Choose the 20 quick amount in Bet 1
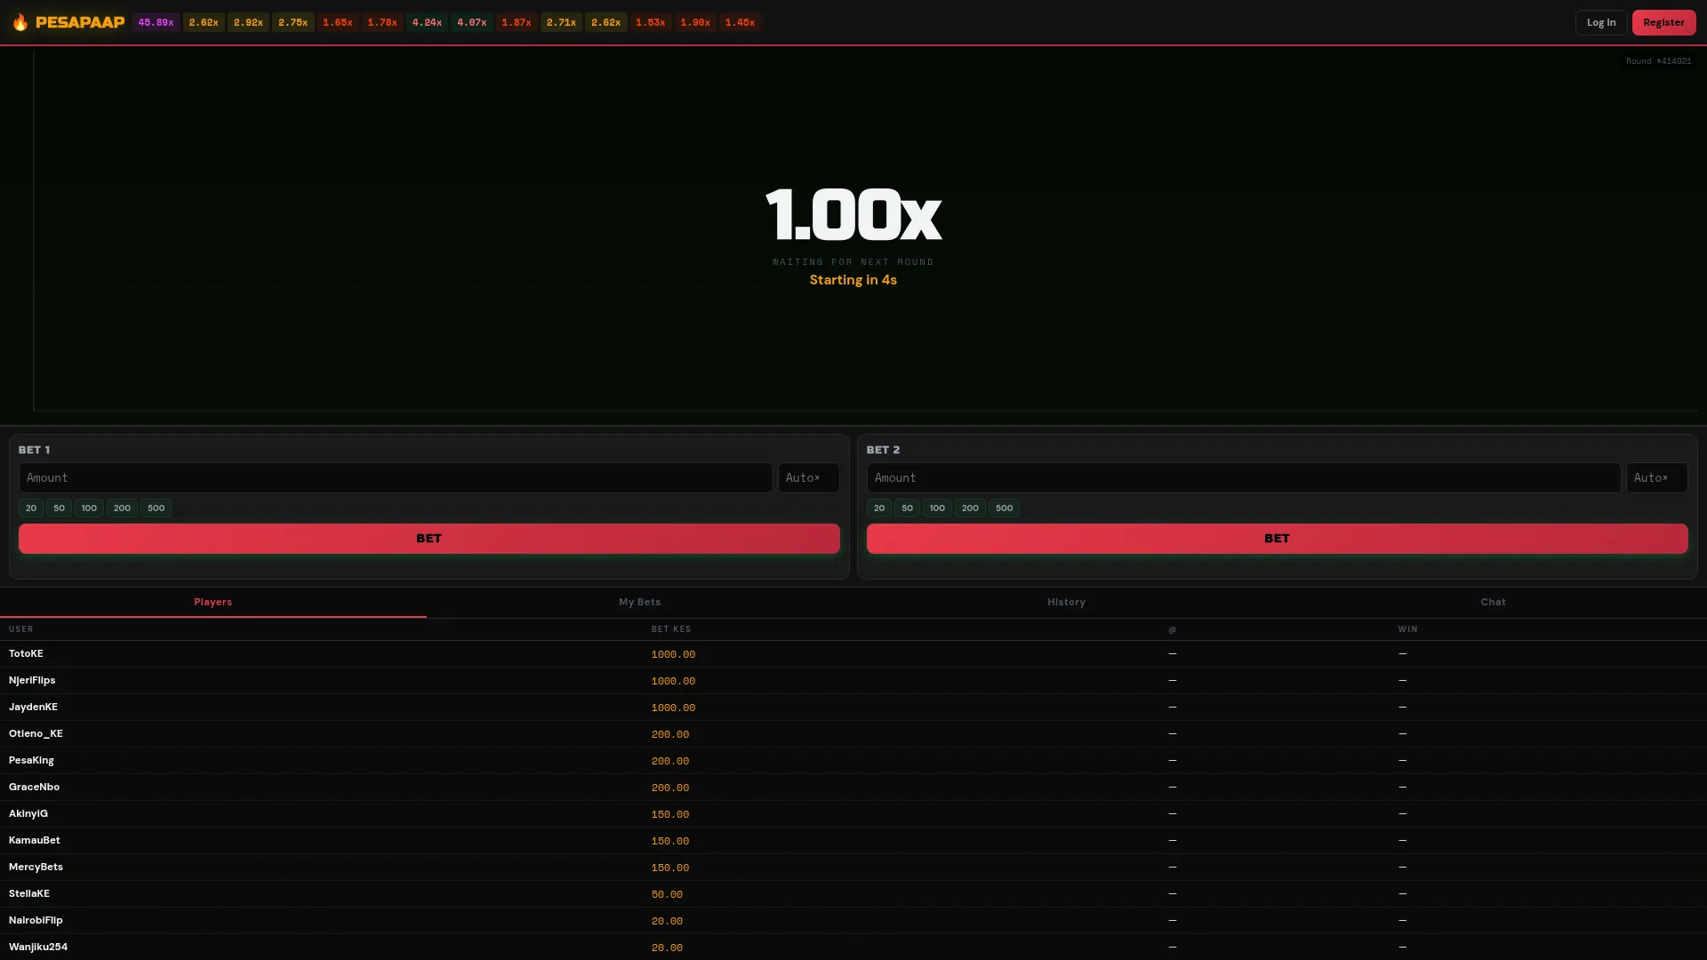 pyautogui.click(x=31, y=508)
